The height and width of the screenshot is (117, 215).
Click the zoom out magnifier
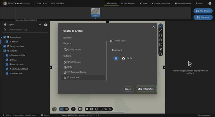point(110,109)
